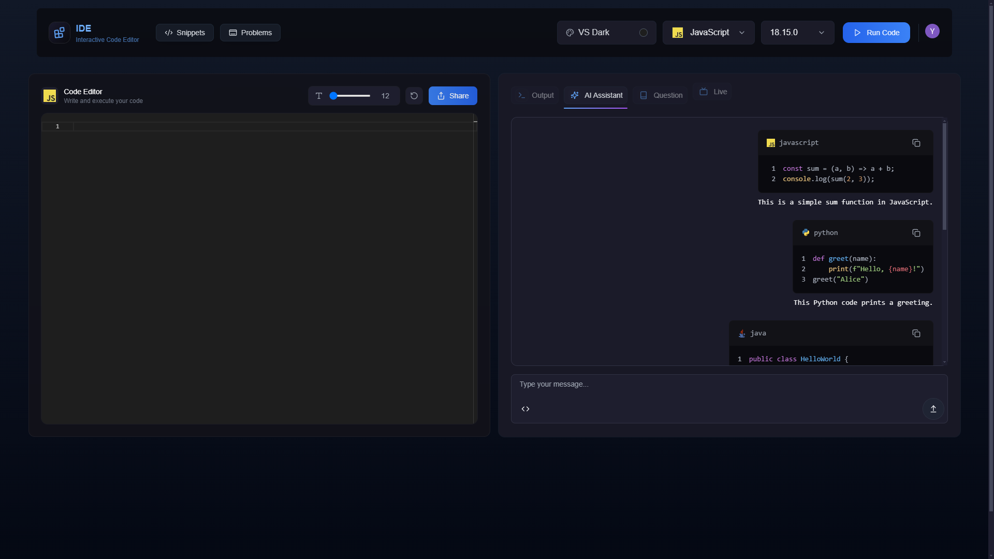Click the reset code icon button
The width and height of the screenshot is (994, 559).
tap(414, 96)
